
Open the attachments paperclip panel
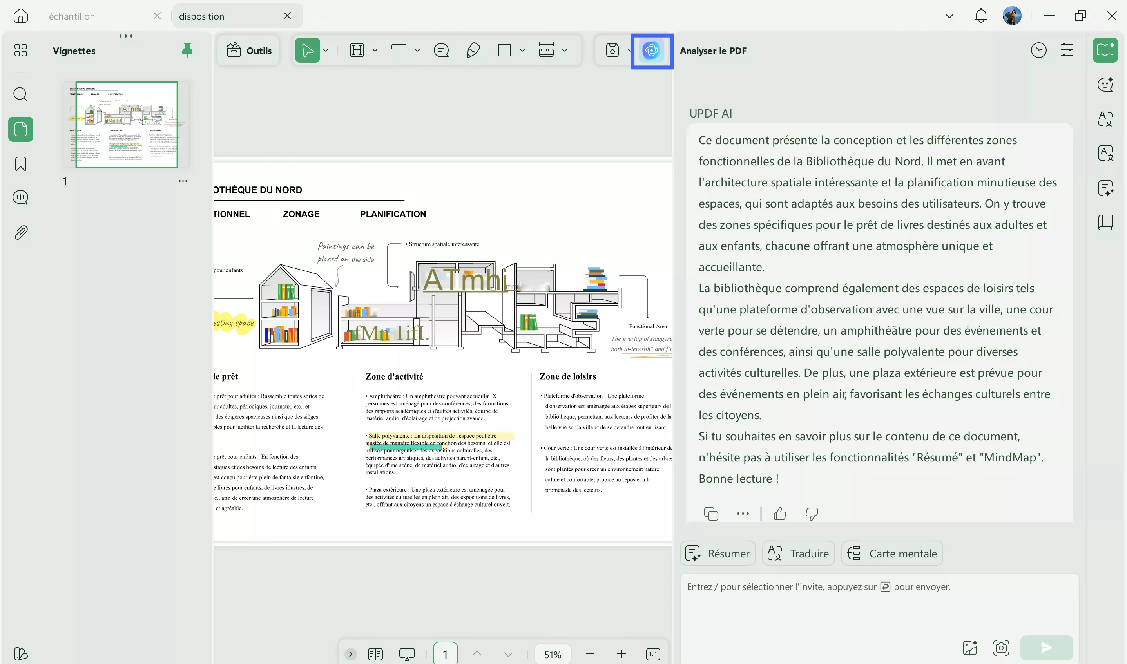(21, 232)
